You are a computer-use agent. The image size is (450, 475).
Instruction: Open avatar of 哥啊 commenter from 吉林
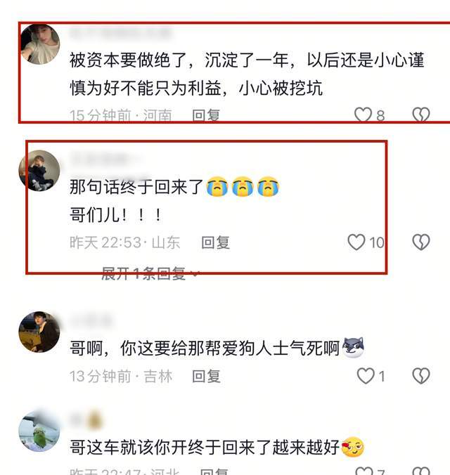click(x=39, y=332)
